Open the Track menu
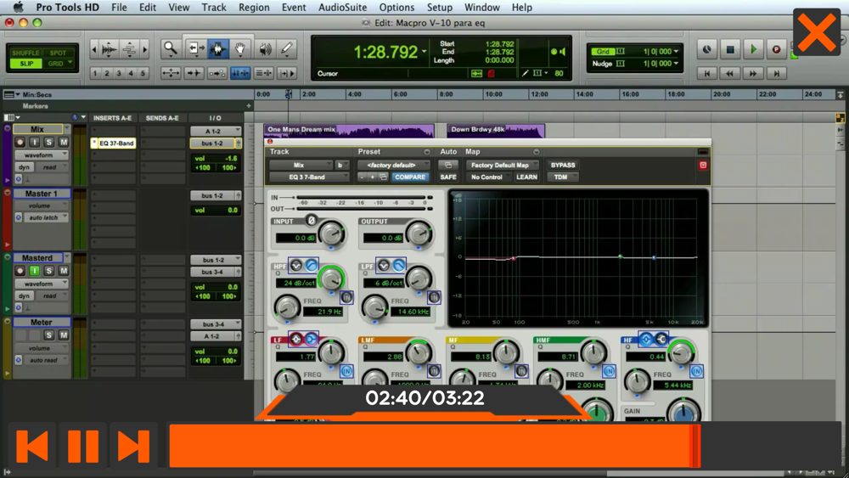 click(214, 8)
